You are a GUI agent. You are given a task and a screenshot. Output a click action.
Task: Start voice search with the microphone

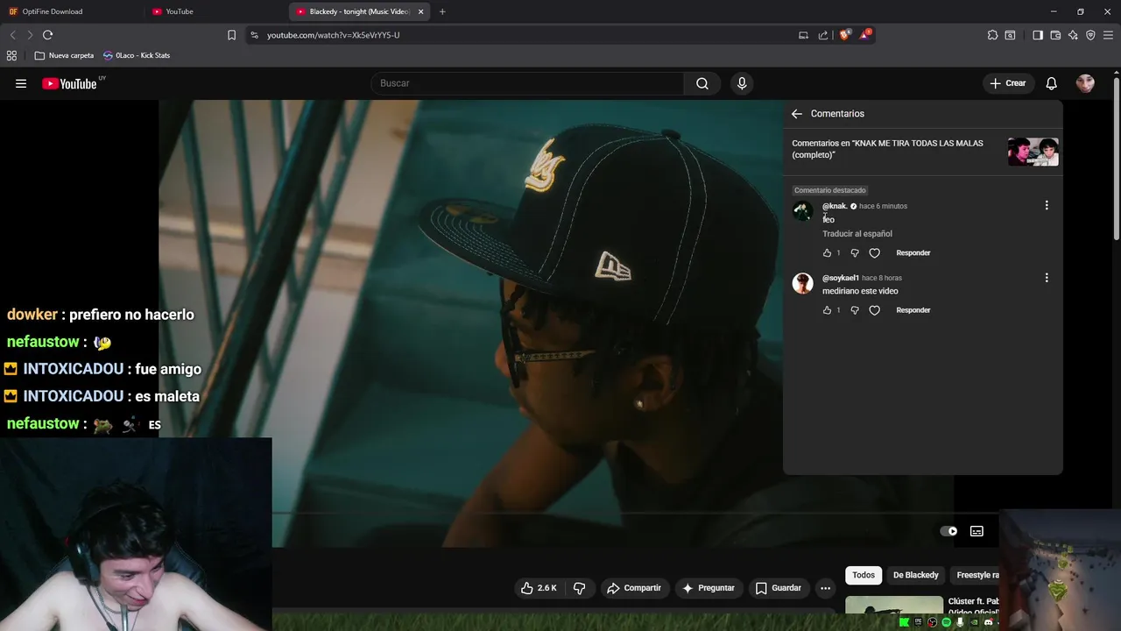tap(742, 83)
